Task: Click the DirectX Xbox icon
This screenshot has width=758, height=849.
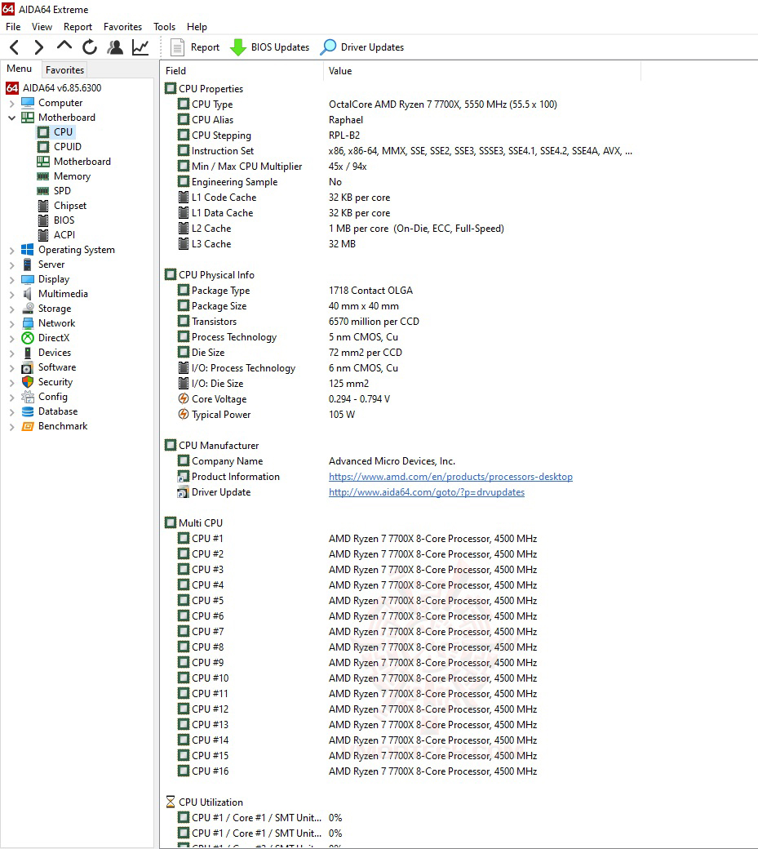Action: coord(28,338)
